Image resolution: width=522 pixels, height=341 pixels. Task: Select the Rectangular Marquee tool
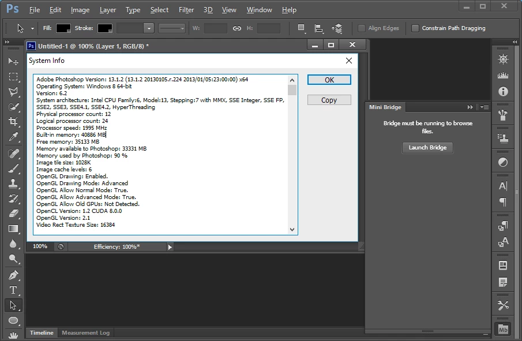[x=13, y=77]
